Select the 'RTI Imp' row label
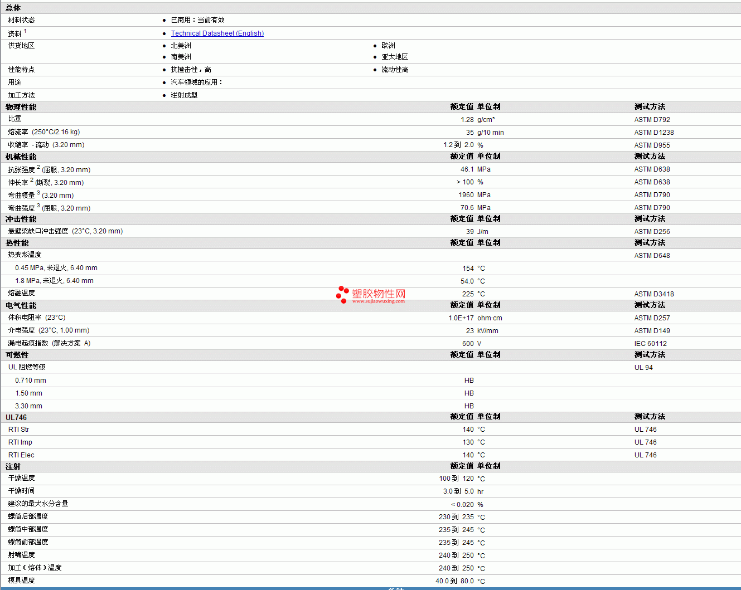Screen dimensions: 741x590 pos(20,442)
